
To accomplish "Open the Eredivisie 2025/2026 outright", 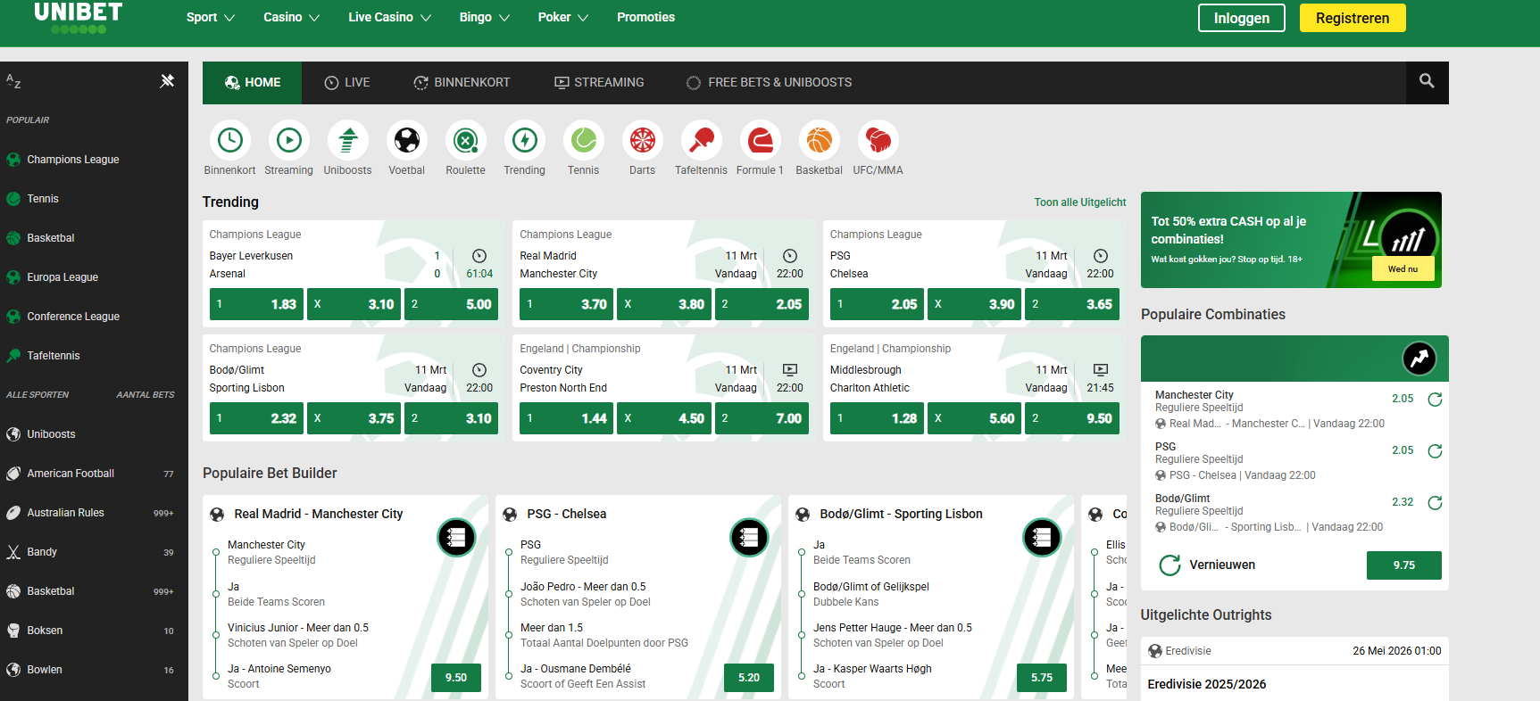I will 1207,684.
